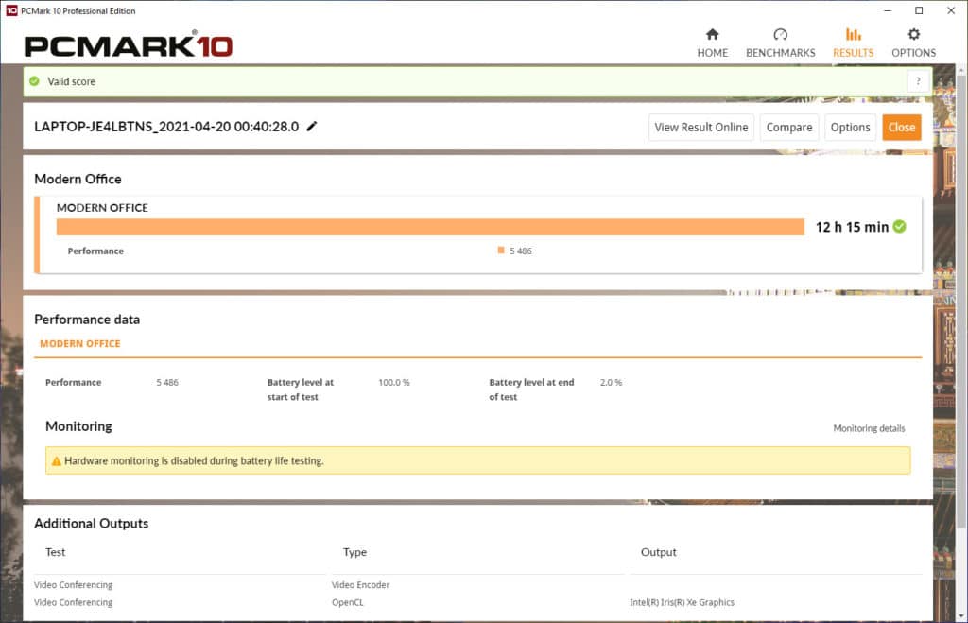The image size is (968, 623).
Task: Switch to the Results section
Action: 854,43
